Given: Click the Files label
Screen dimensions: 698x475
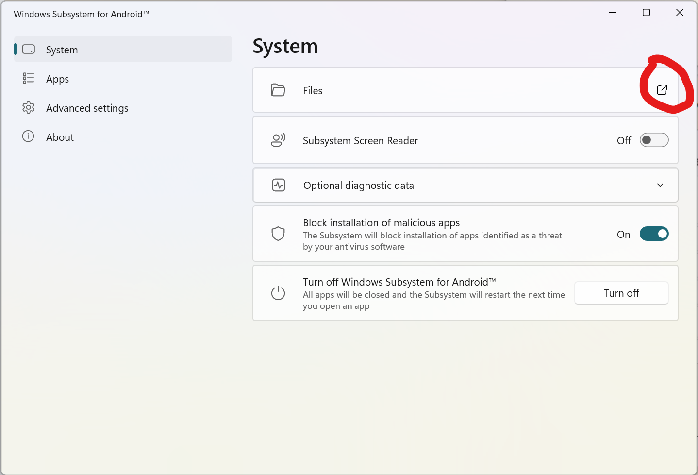Looking at the screenshot, I should tap(313, 91).
